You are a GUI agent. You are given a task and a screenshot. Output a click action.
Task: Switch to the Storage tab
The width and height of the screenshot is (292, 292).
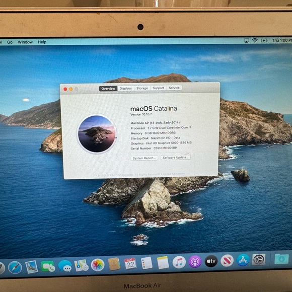pos(142,88)
